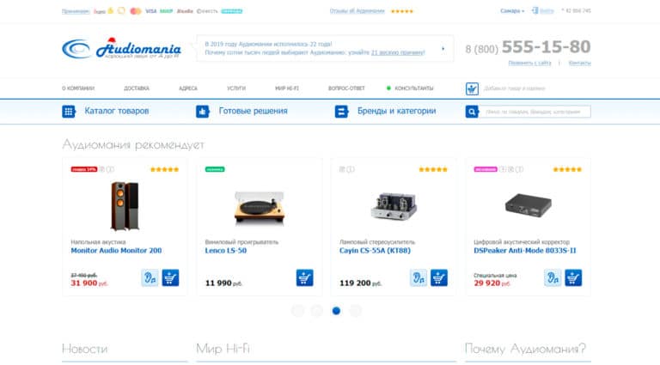The height and width of the screenshot is (365, 660).
Task: Open Мир Hi-Fi menu item
Action: (287, 88)
